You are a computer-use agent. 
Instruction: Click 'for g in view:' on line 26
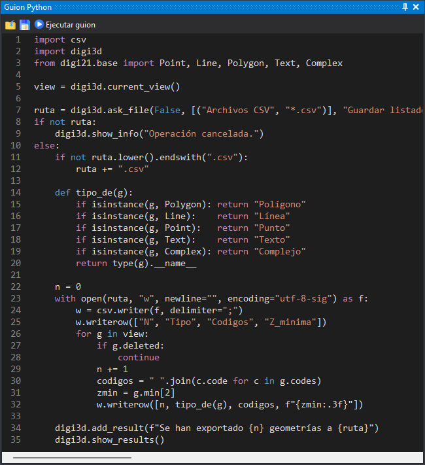(112, 334)
